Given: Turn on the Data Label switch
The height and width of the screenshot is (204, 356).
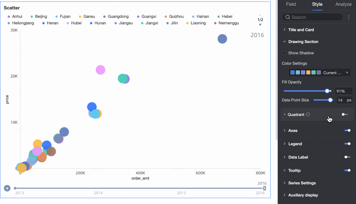Looking at the screenshot, I should (347, 157).
